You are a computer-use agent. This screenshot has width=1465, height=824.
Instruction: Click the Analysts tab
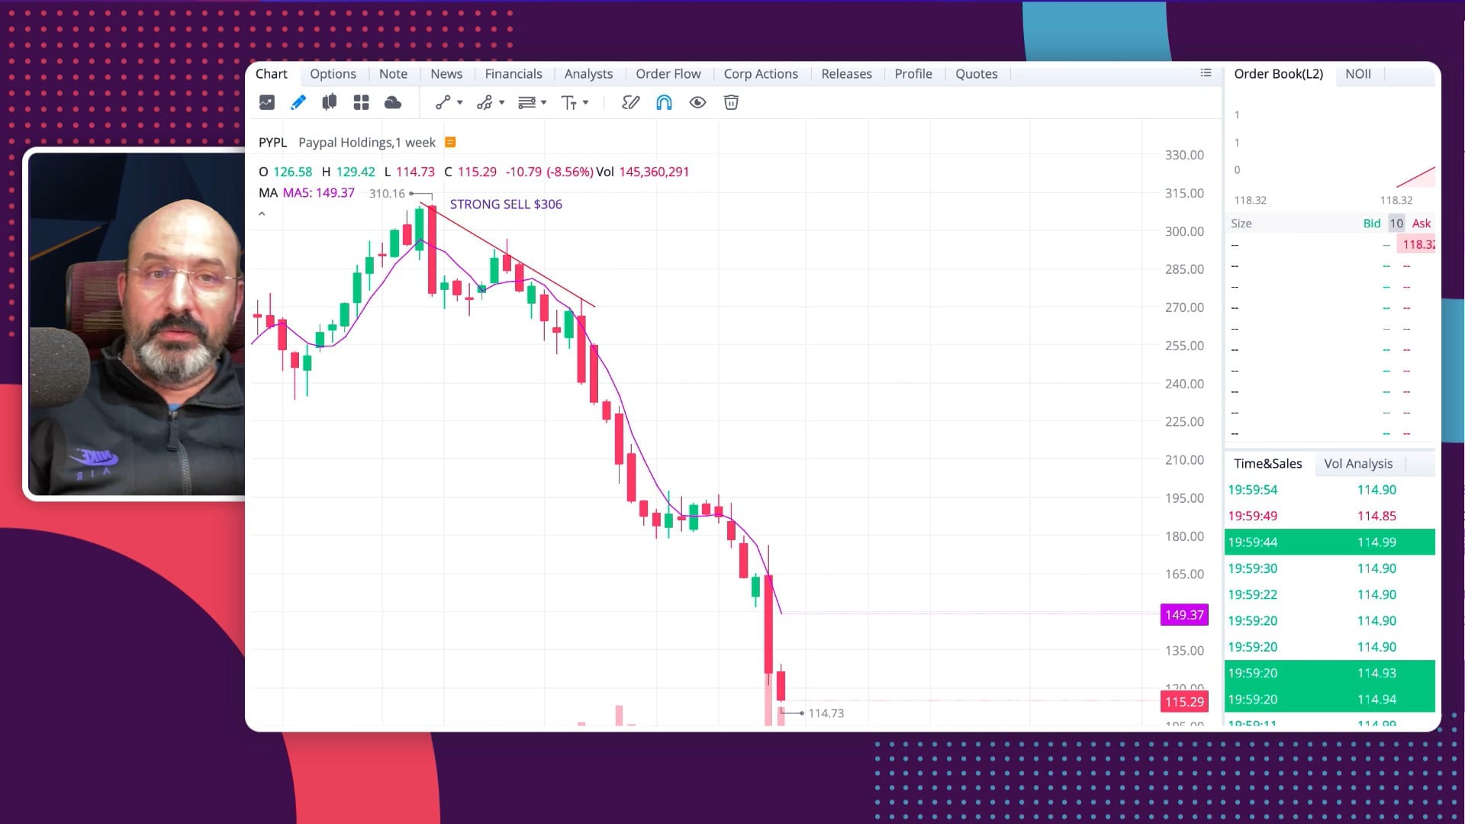[x=588, y=73]
